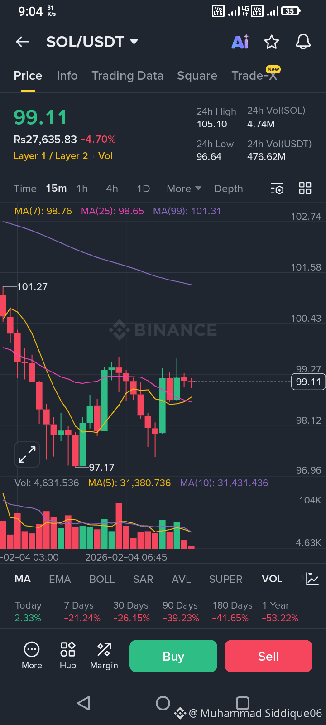Screen dimensions: 326x725
Task: Toggle the AVL indicator
Action: coord(181,579)
